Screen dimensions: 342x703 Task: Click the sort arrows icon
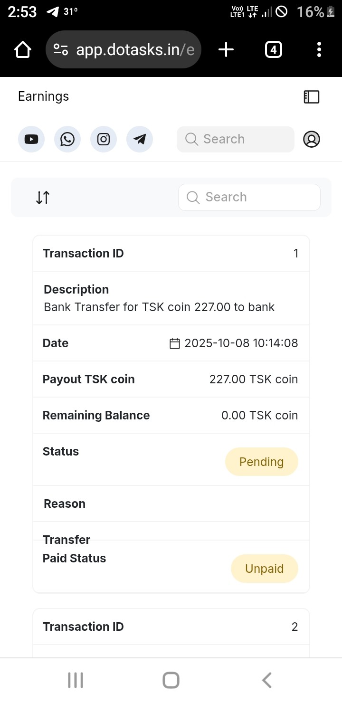[43, 197]
